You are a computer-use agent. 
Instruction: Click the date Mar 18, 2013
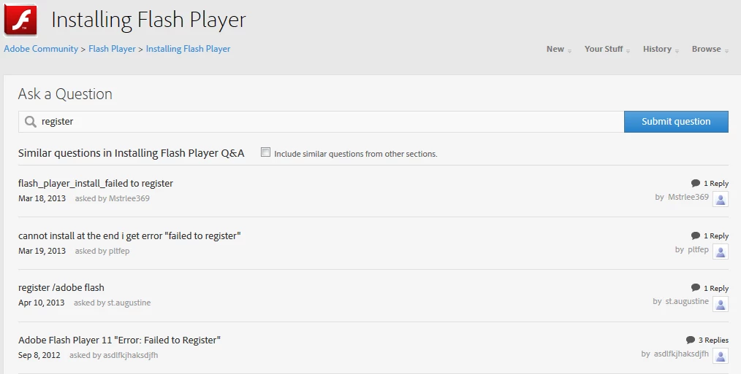[x=42, y=198]
